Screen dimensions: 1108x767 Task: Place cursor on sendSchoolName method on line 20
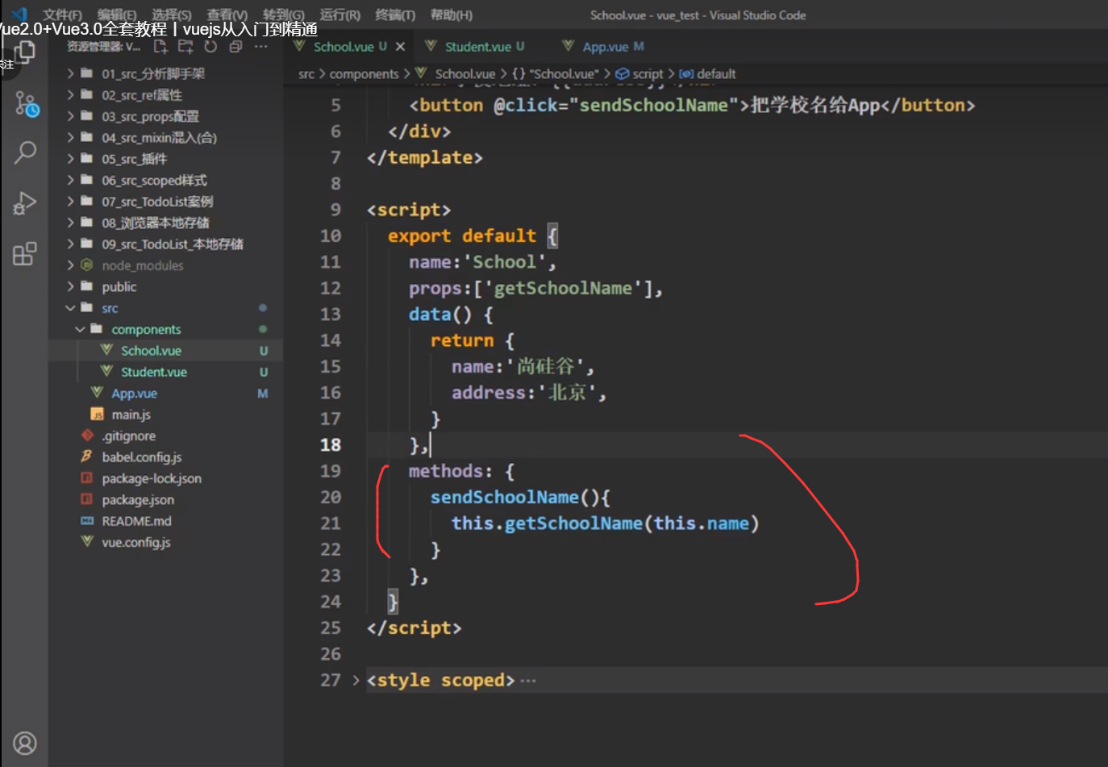pyautogui.click(x=504, y=498)
